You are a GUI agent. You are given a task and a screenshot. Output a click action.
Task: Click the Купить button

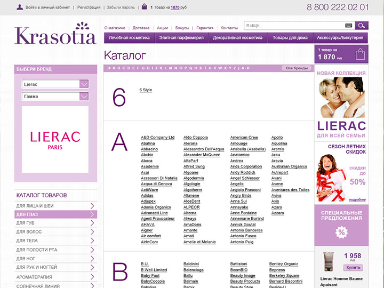(x=353, y=267)
